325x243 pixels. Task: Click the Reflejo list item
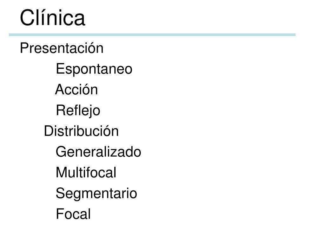tap(78, 111)
